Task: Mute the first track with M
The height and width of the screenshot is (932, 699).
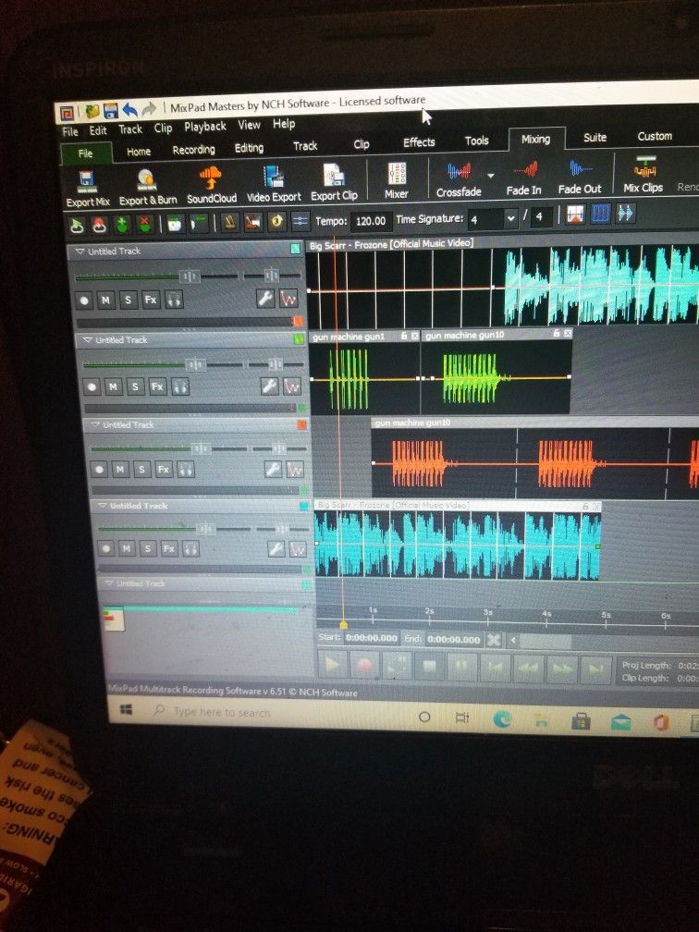Action: pyautogui.click(x=105, y=300)
